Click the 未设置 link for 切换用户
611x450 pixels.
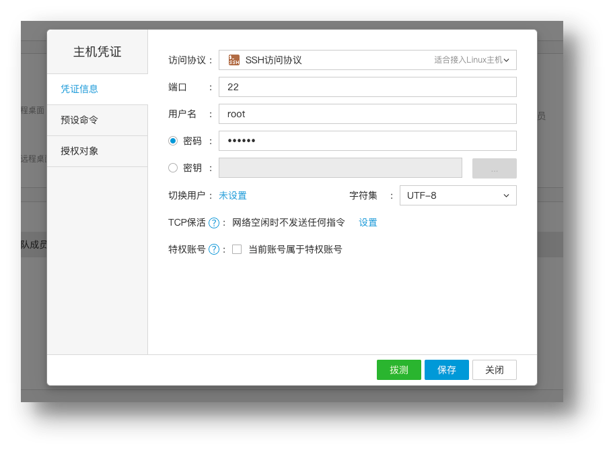click(x=233, y=195)
